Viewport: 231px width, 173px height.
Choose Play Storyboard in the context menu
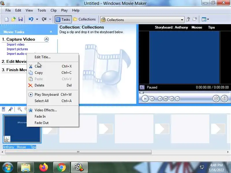pos(53,95)
